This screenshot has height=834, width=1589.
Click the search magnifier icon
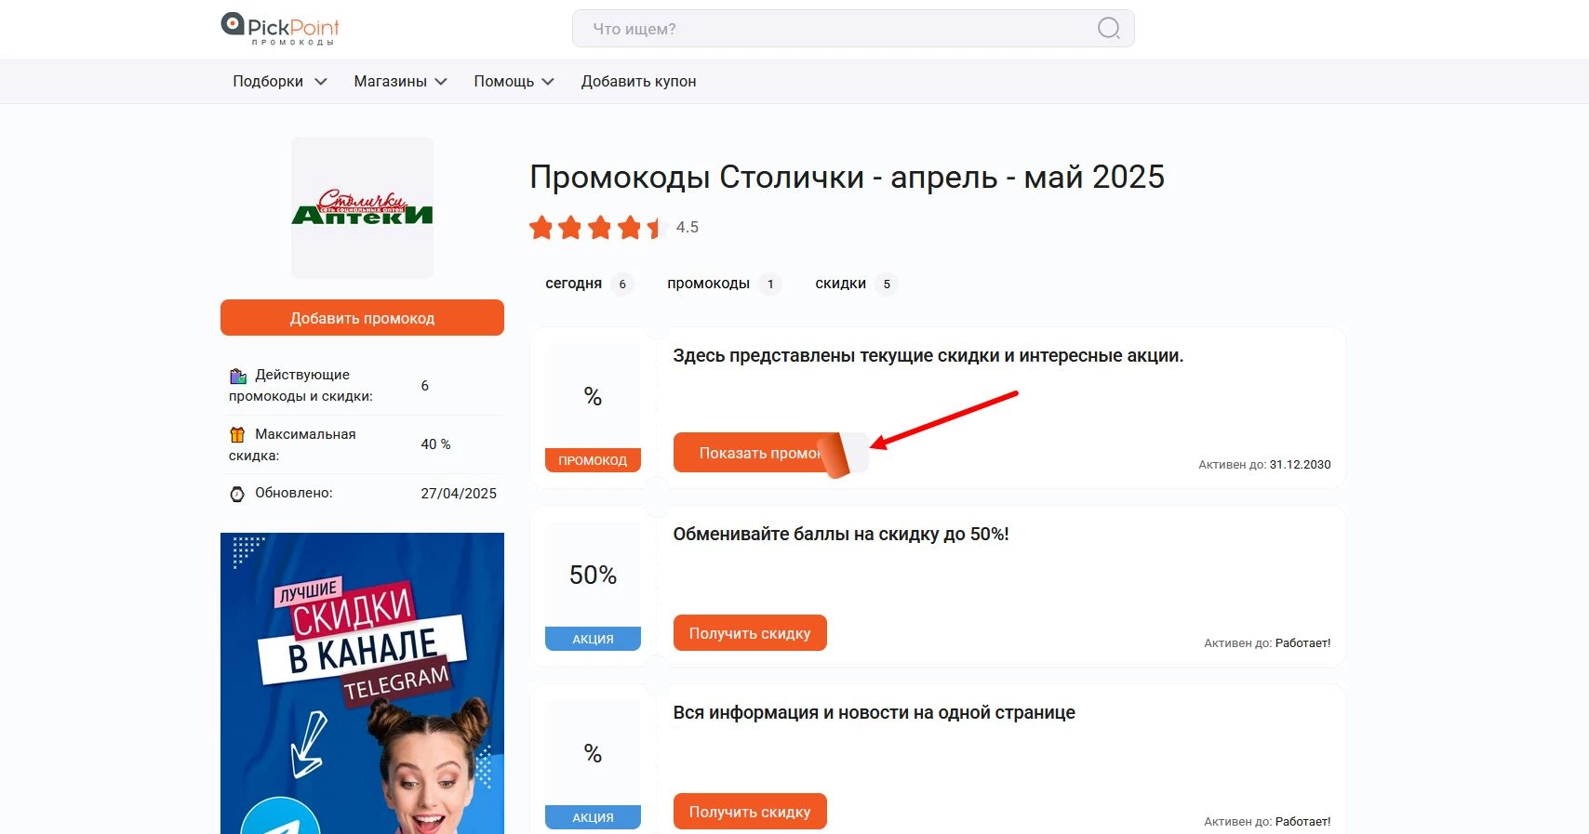1108,29
